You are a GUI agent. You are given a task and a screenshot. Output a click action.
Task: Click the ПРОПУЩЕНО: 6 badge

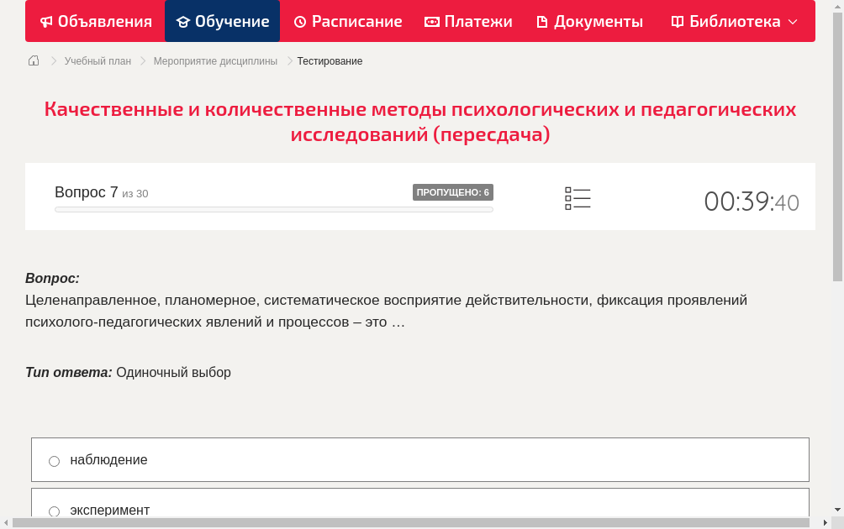(x=454, y=192)
